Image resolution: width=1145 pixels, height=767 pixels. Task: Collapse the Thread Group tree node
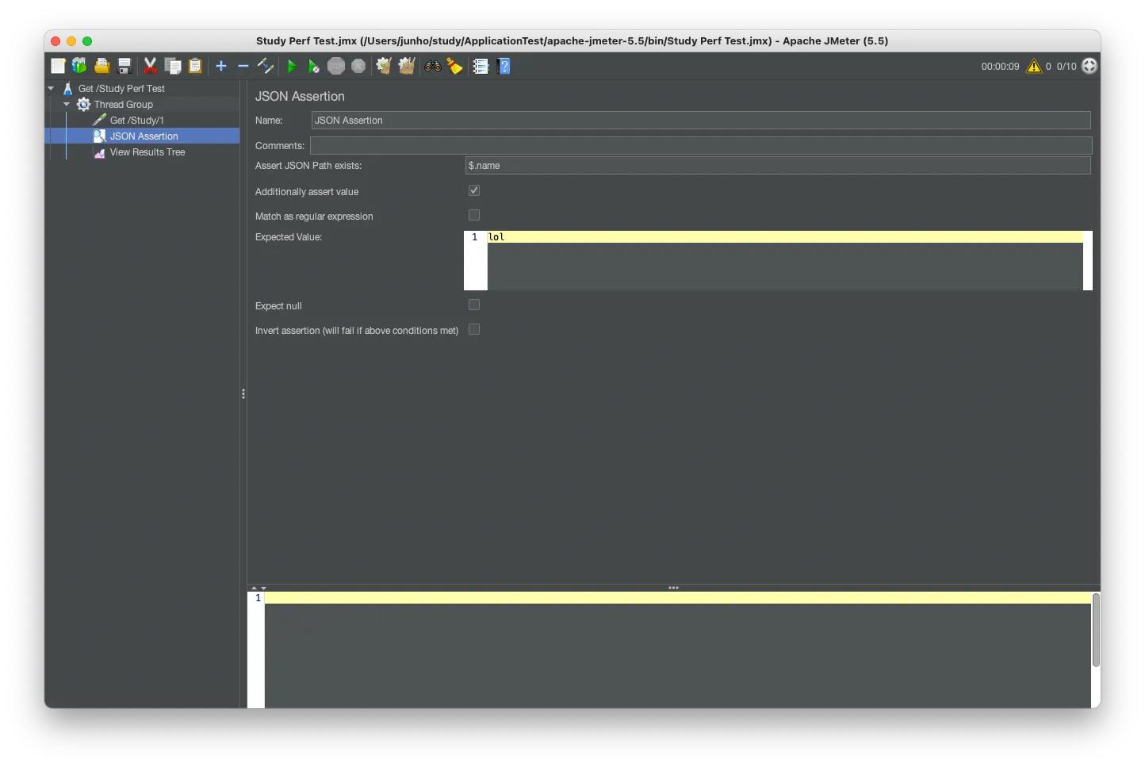pos(67,105)
